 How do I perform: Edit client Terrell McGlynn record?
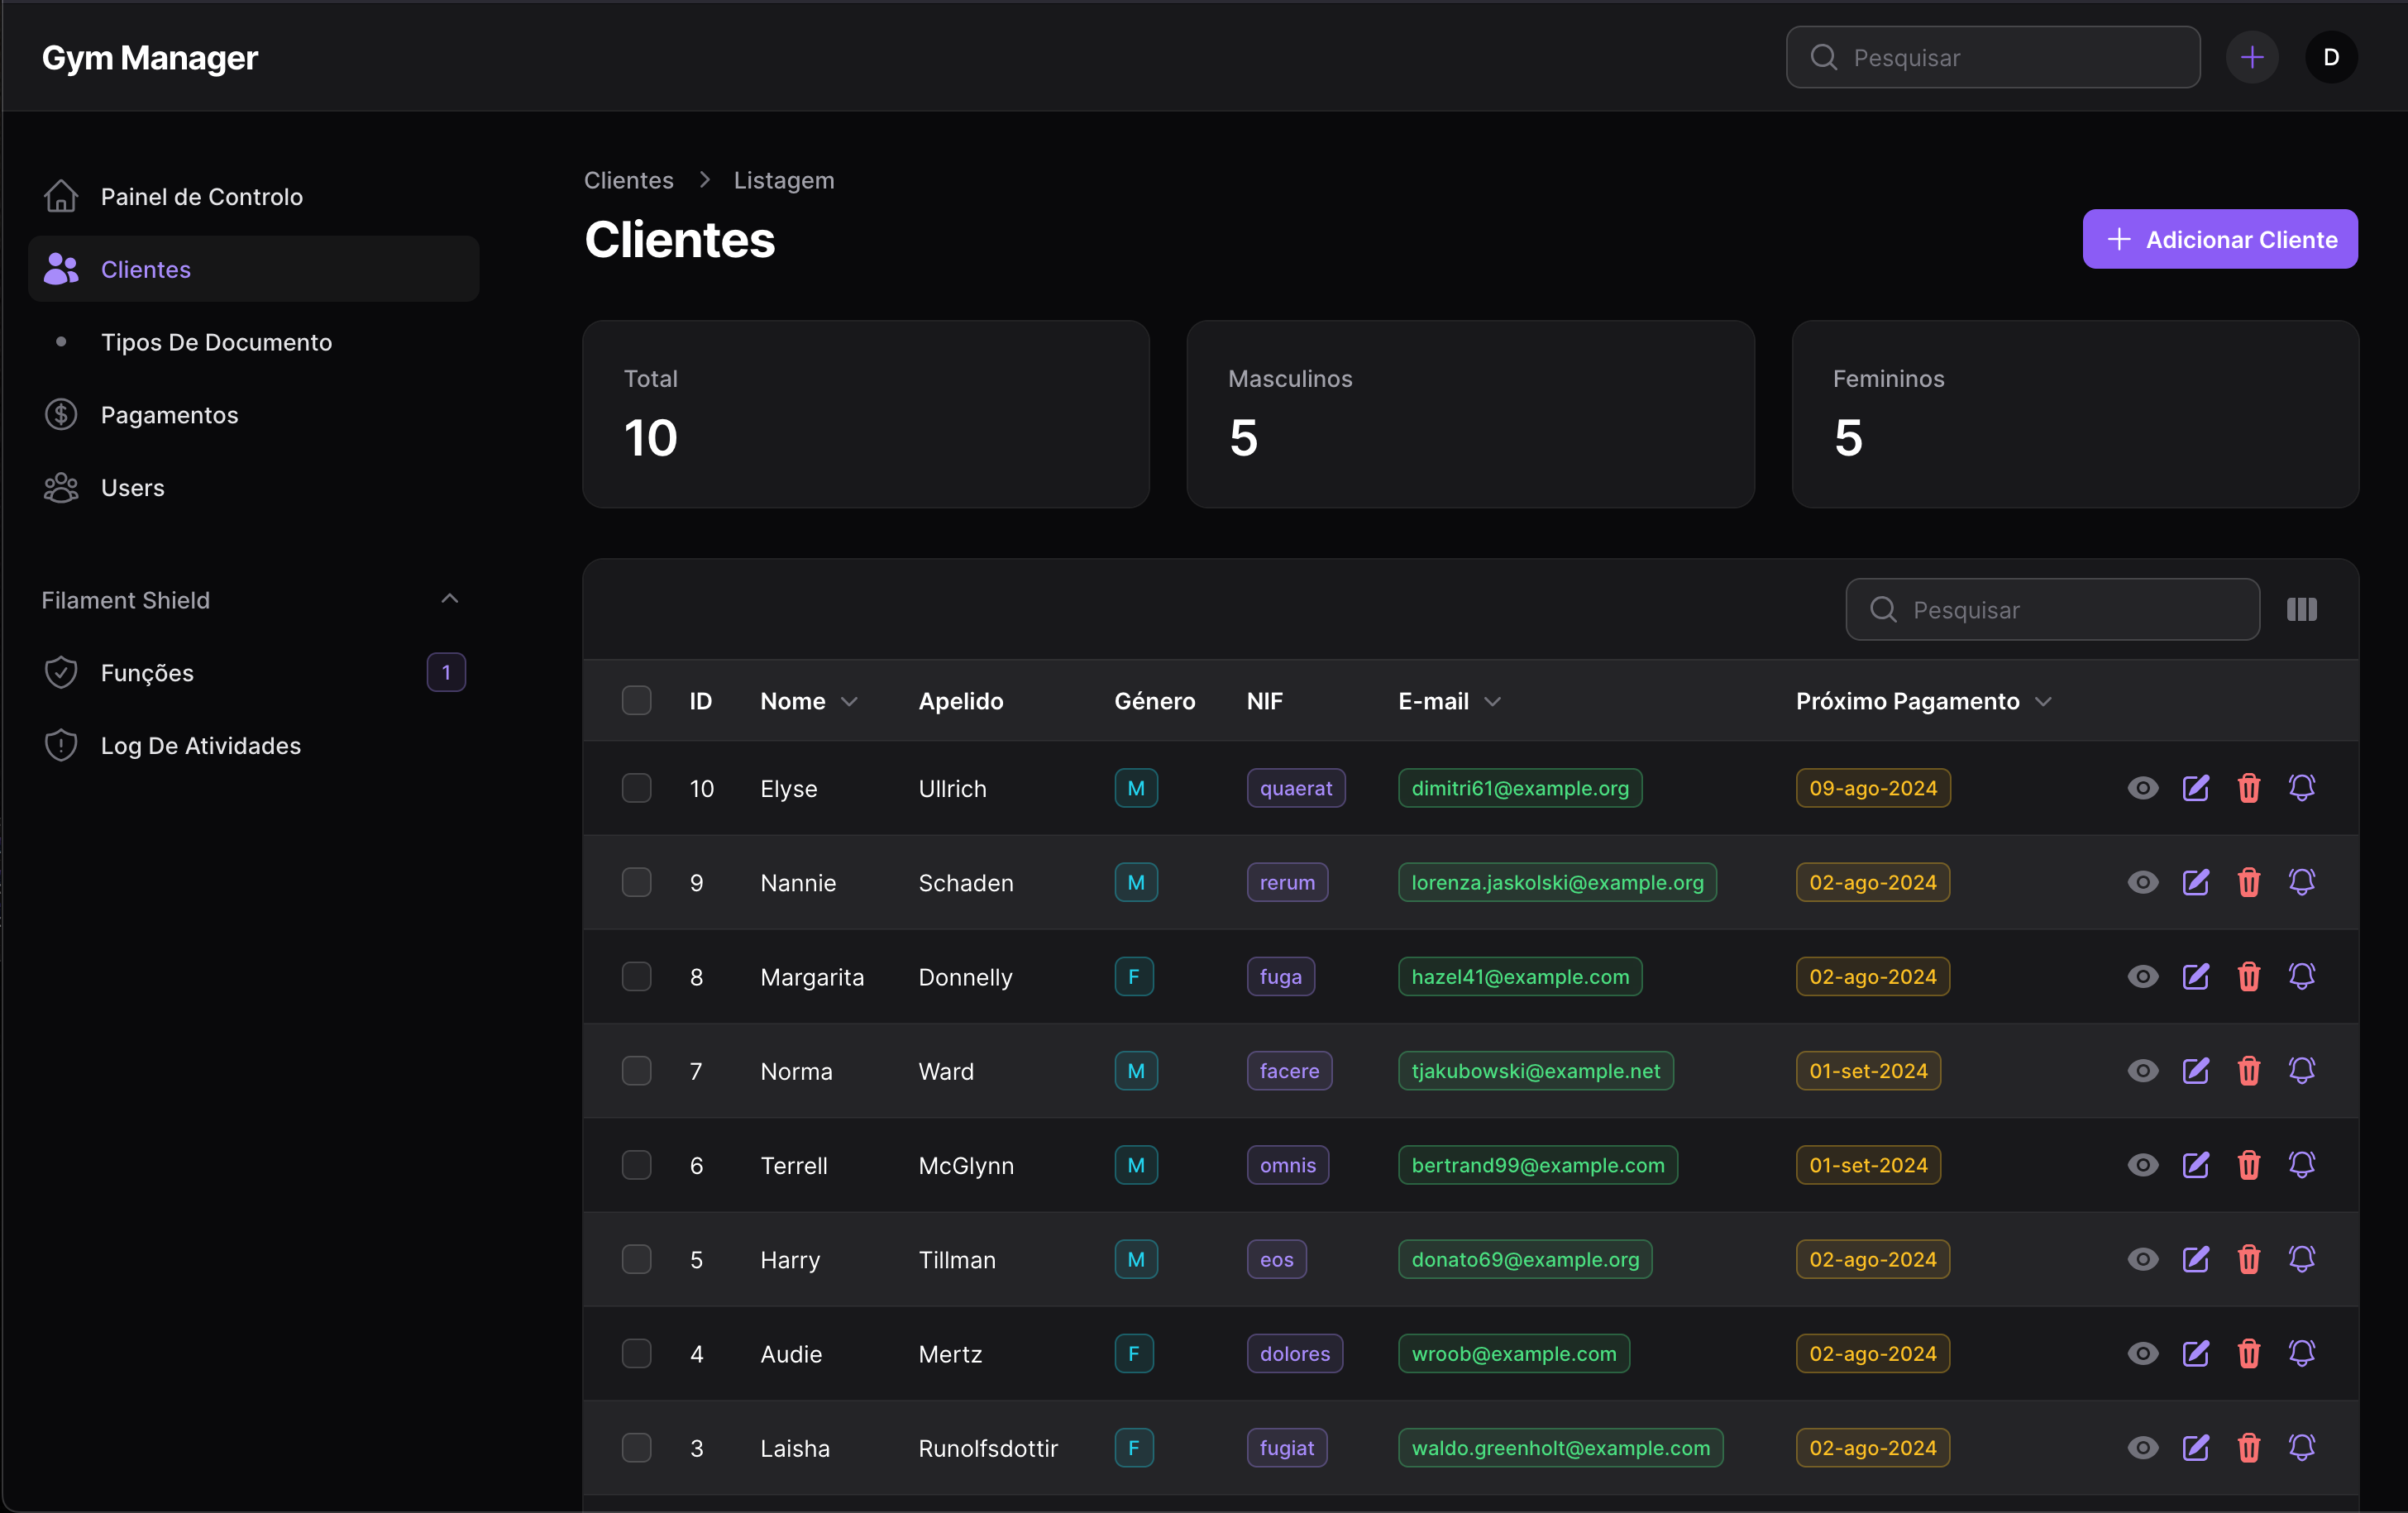(x=2195, y=1165)
